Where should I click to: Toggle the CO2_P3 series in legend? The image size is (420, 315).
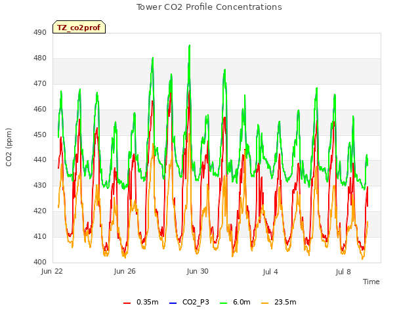[189, 303]
